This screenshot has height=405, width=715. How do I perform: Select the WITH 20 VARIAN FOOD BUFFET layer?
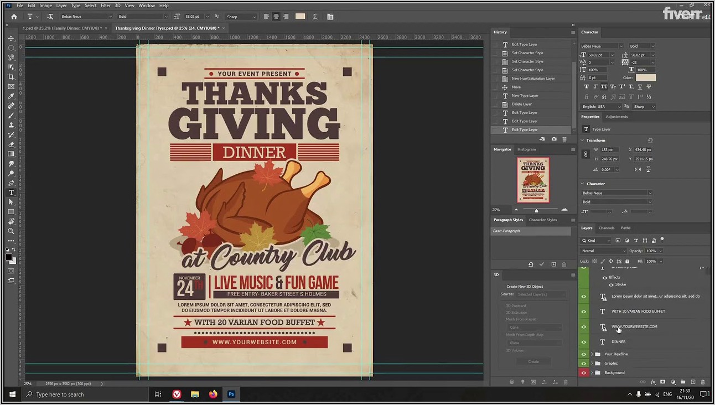coord(638,311)
